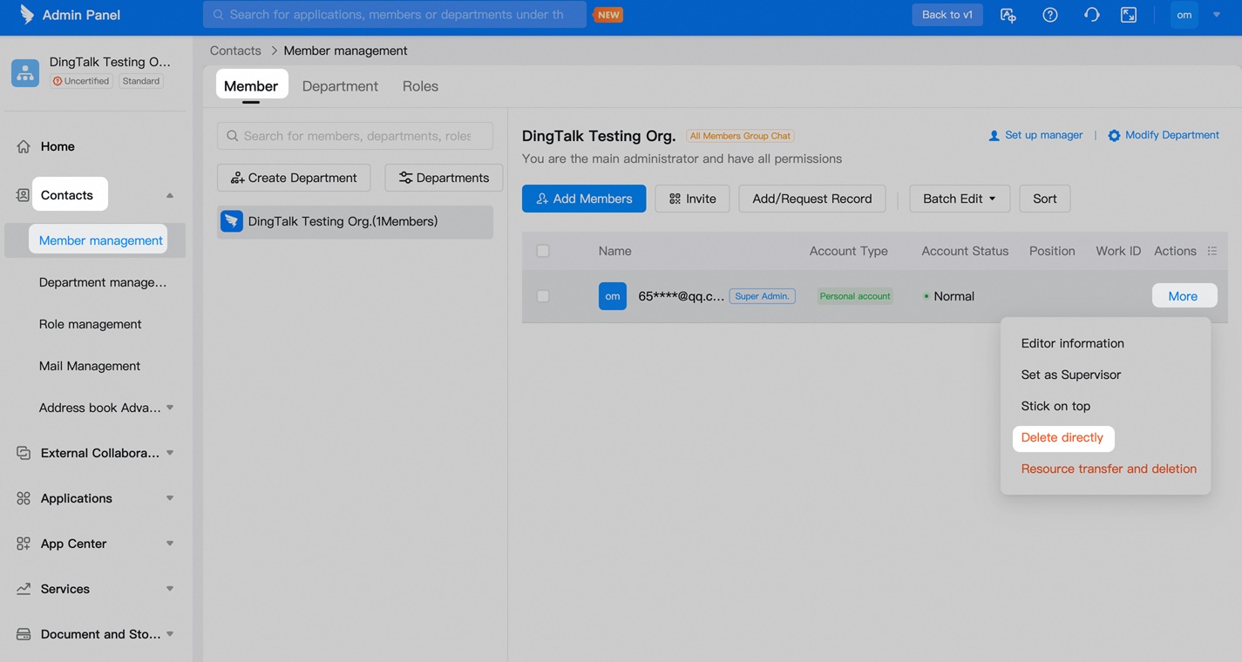This screenshot has width=1242, height=662.
Task: Choose Resource transfer and deletion
Action: coord(1109,469)
